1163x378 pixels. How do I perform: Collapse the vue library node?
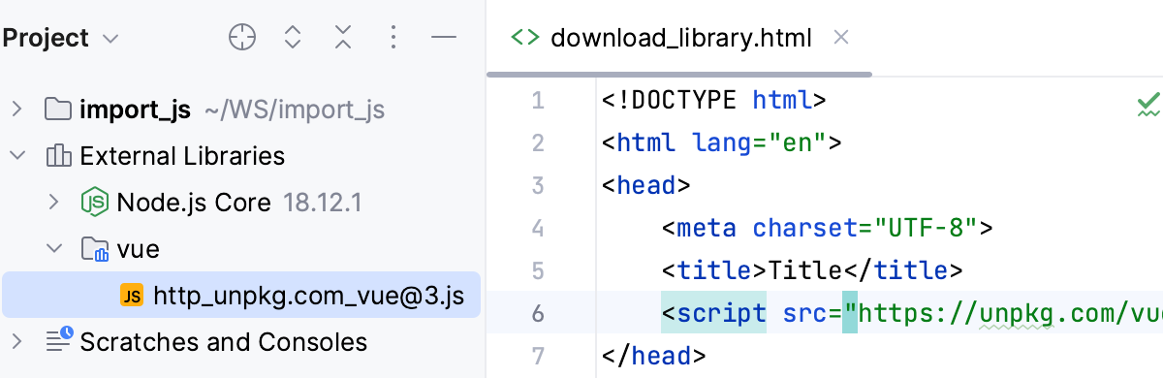pyautogui.click(x=55, y=249)
